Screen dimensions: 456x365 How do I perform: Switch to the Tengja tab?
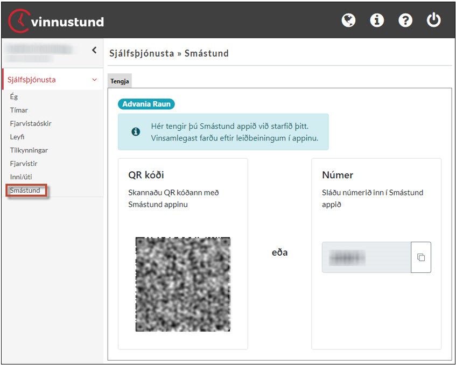click(120, 81)
